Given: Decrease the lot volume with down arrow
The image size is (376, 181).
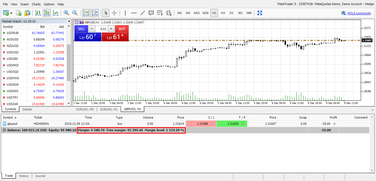Looking at the screenshot, I should click(92, 29).
